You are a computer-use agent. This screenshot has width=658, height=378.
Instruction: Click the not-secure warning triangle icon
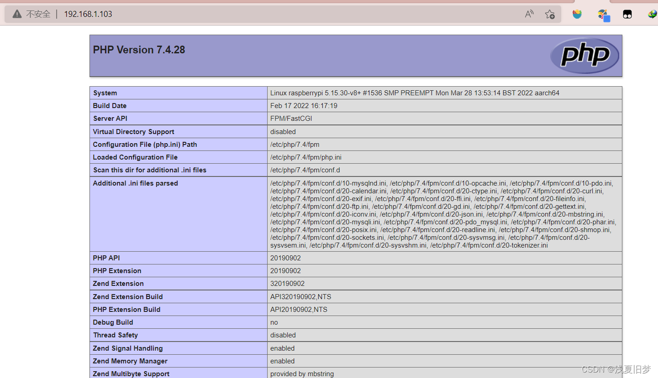coord(17,14)
